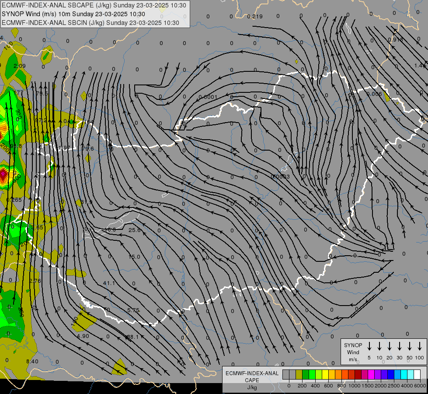Click the '97.2' CAPE value
Image resolution: width=428 pixels, height=394 pixels.
pyautogui.click(x=41, y=120)
